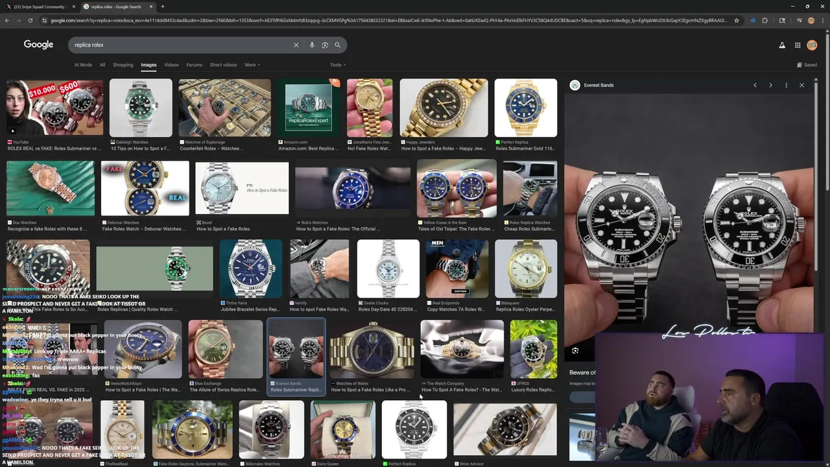Viewport: 830px width, 467px height.
Task: Open Search Labs flask icon
Action: tap(782, 45)
